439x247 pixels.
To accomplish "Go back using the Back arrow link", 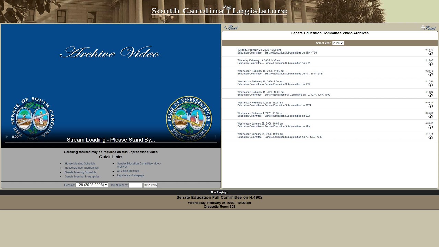I will point(231,27).
